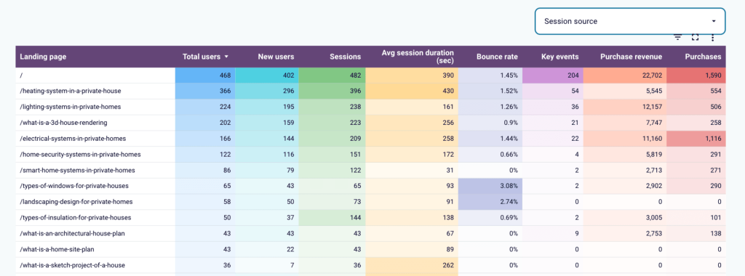Click New users value 7
Image resolution: width=745 pixels, height=276 pixels.
click(x=292, y=266)
